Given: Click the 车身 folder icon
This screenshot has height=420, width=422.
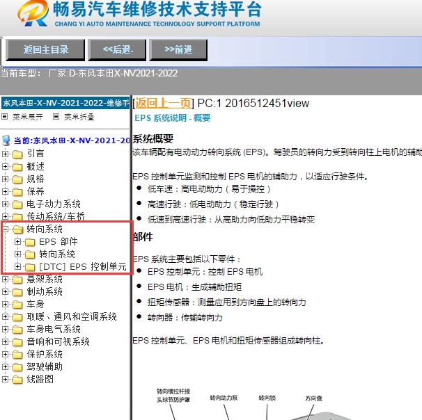Looking at the screenshot, I should click(x=17, y=305).
